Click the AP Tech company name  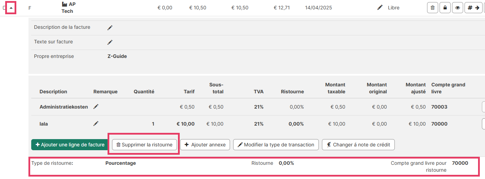68,8
